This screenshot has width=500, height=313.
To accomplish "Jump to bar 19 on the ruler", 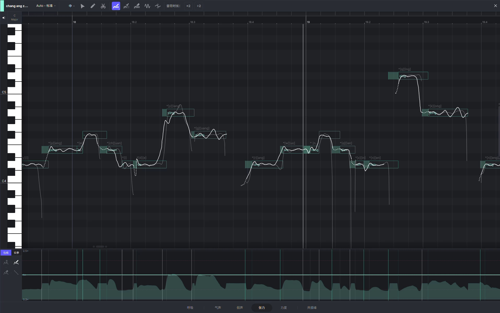I will pos(308,22).
